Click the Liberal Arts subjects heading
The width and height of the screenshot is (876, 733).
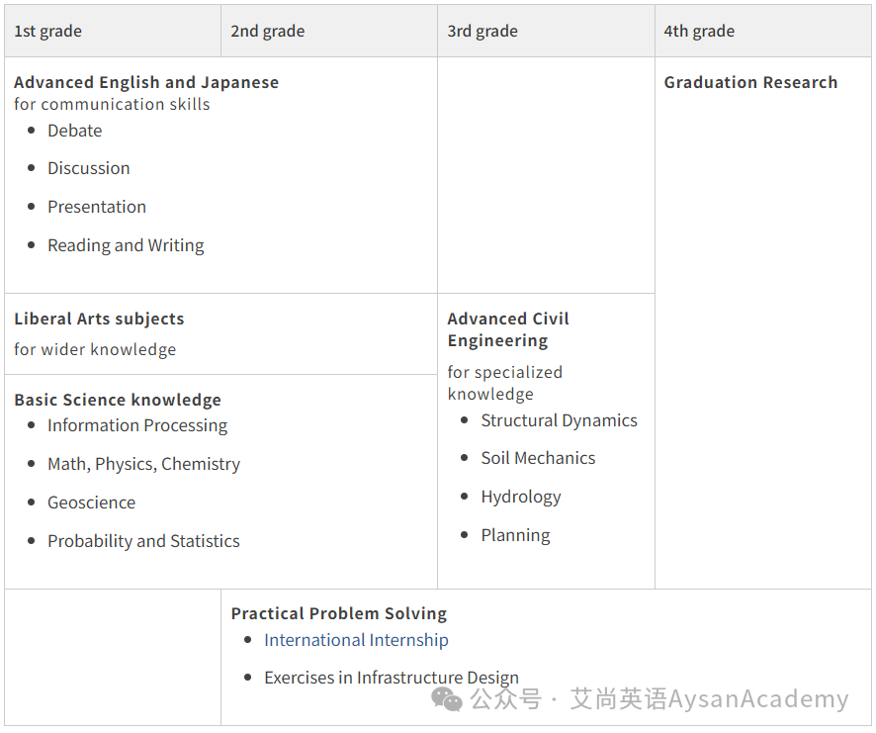99,319
